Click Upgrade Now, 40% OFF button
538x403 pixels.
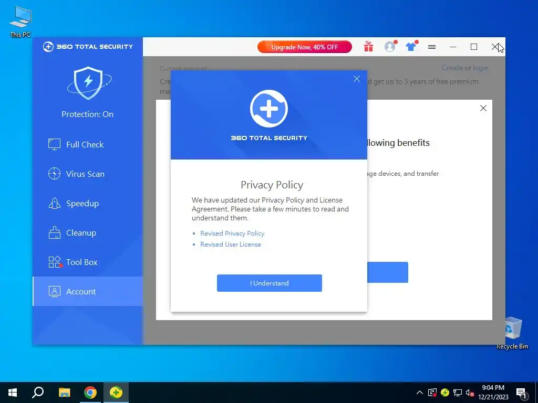305,47
